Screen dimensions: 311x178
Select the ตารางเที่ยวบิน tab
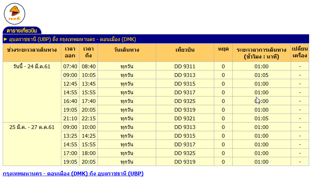[22, 31]
